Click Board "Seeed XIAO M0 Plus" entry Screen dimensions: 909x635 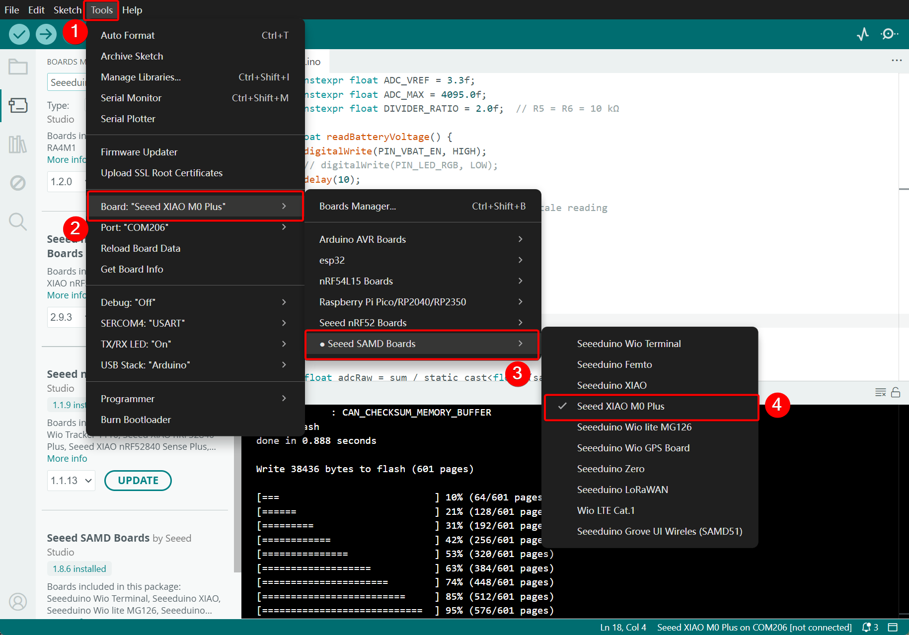[x=195, y=207]
